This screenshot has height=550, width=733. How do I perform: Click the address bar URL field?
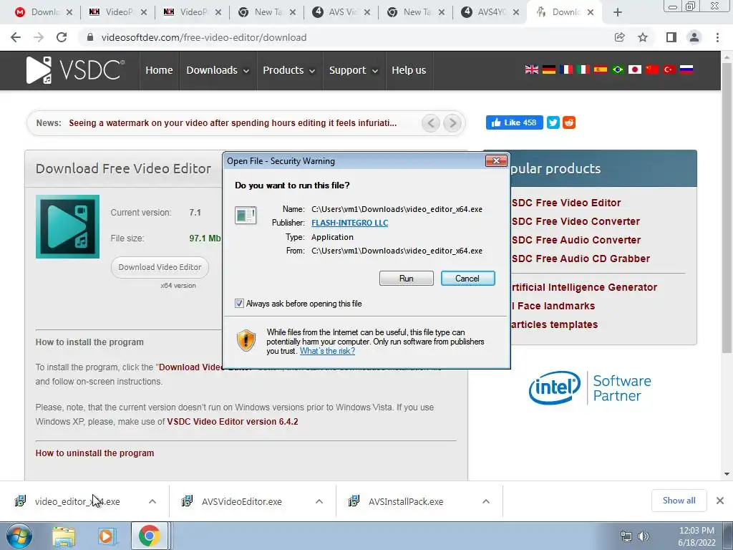(346, 37)
